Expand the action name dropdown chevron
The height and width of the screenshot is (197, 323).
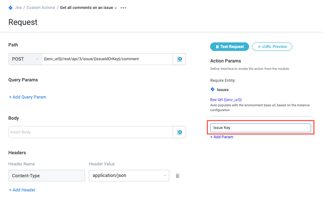(116, 8)
